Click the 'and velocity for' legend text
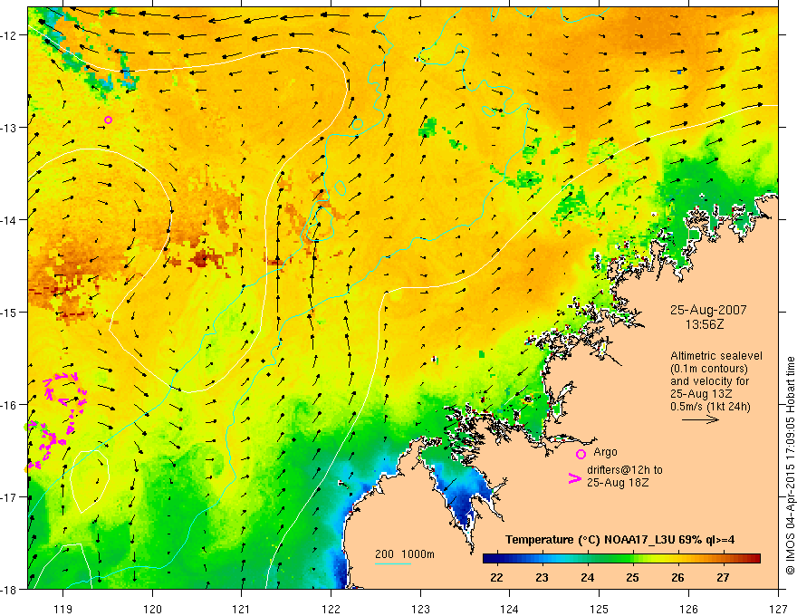 709,381
